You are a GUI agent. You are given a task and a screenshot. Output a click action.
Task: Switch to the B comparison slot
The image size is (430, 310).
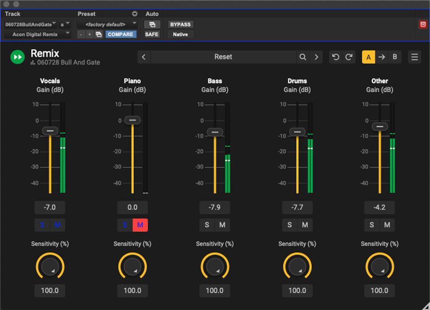click(x=395, y=57)
